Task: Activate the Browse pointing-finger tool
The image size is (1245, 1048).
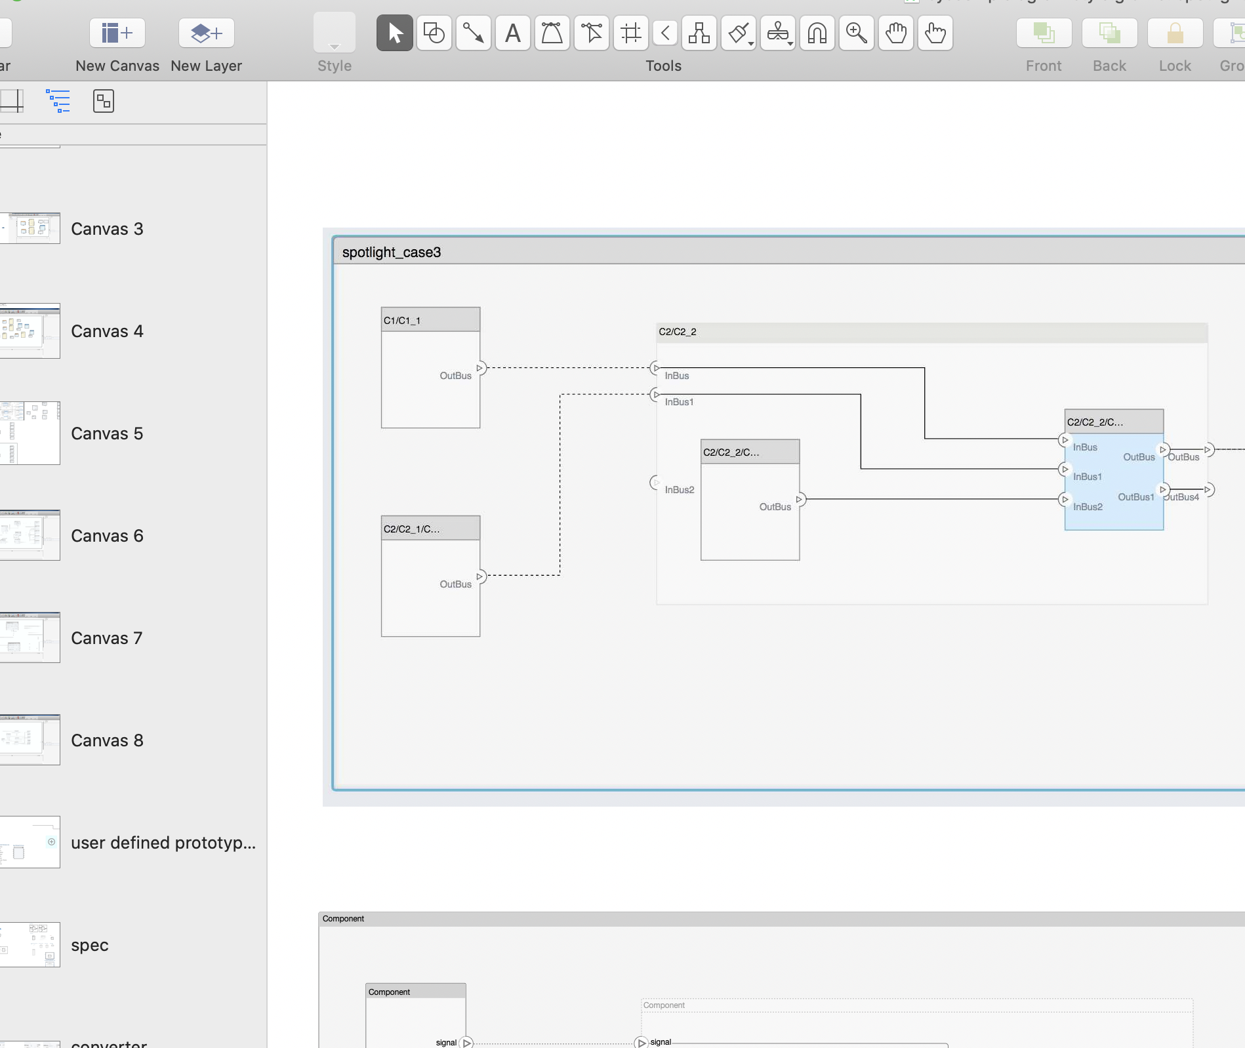Action: [x=935, y=33]
